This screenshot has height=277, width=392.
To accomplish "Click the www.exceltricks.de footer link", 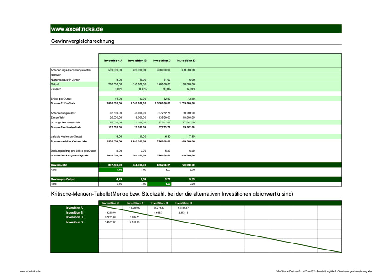I will [29, 271].
